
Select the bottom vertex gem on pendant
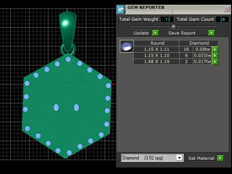69,153
